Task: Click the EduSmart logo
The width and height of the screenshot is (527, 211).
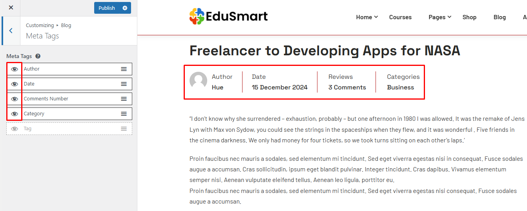Action: 228,16
